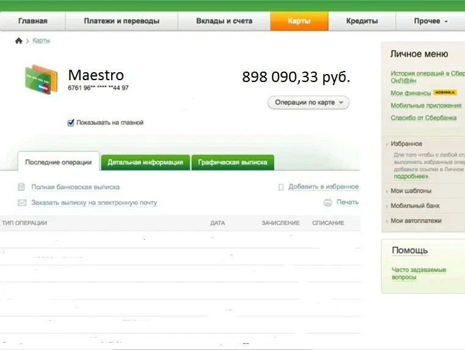Click the Maestro card image icon
Image resolution: width=465 pixels, height=350 pixels.
pos(41,80)
